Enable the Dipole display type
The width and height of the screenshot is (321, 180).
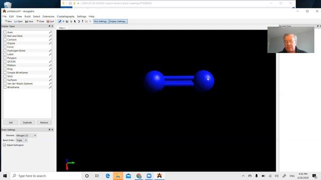[5, 43]
